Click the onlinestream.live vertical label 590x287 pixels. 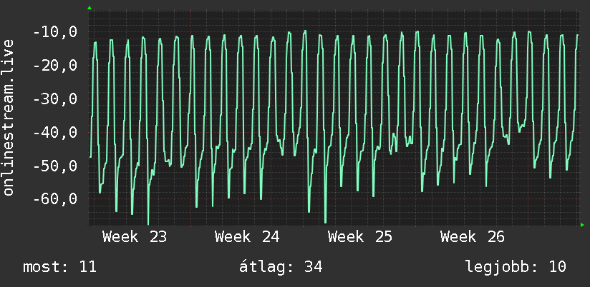point(8,117)
